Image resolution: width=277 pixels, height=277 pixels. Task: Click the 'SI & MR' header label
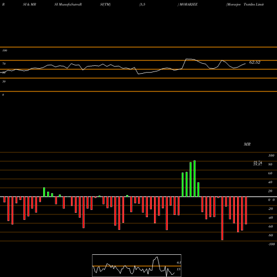[x=29, y=4]
